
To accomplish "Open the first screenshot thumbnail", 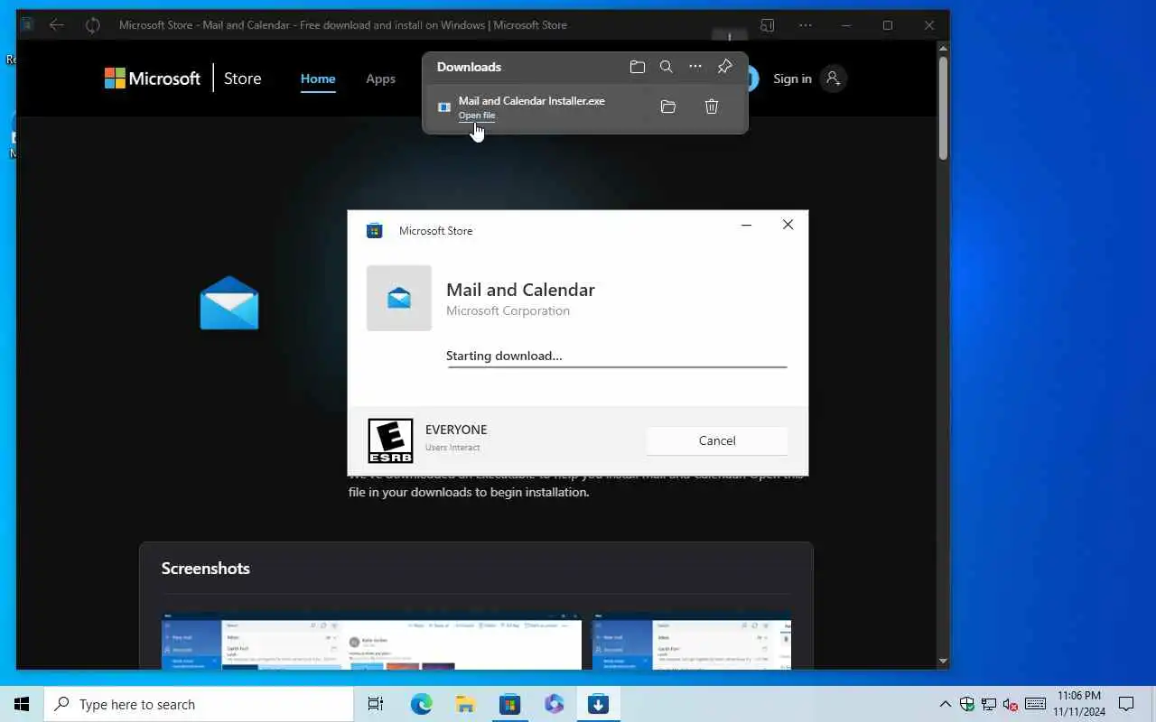I will 371,642.
